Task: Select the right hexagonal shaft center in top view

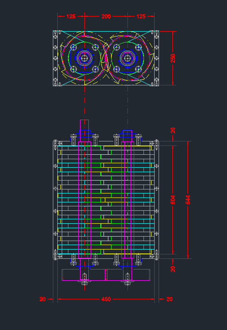Action: click(127, 57)
